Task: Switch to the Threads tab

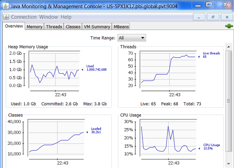Action: pos(54,27)
